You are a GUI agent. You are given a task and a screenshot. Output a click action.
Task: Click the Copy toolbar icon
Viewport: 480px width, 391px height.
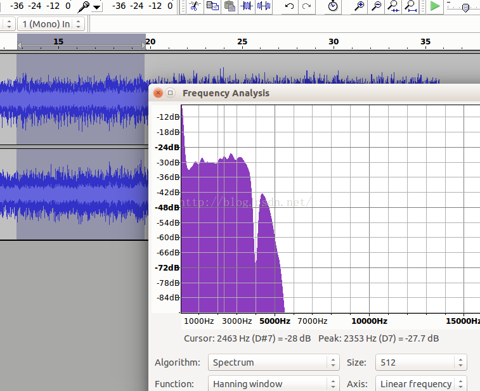tap(212, 6)
